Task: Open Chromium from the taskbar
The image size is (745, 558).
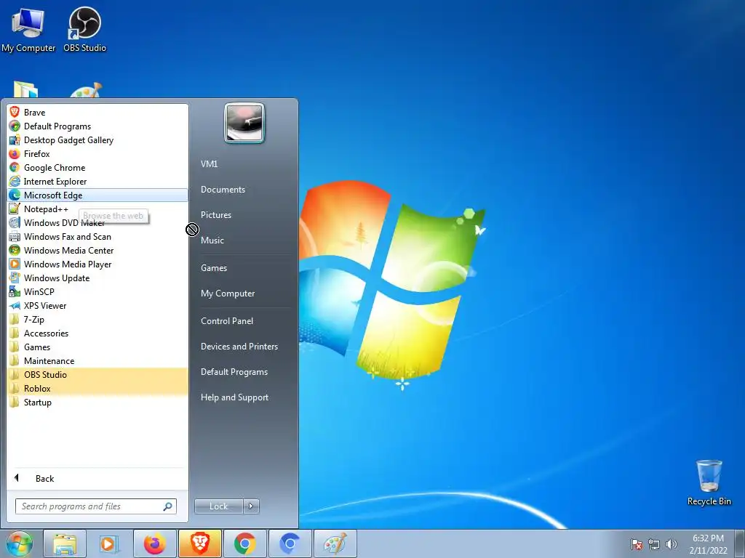Action: 290,543
